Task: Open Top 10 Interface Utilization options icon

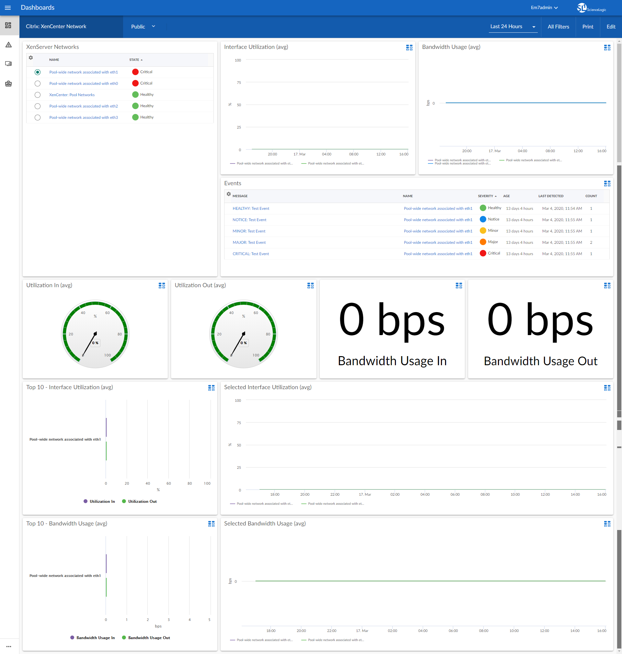Action: click(x=211, y=388)
